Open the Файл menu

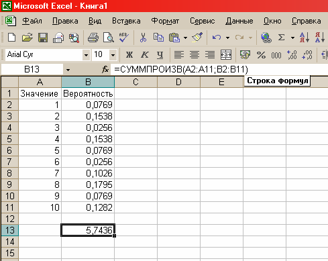click(32, 21)
